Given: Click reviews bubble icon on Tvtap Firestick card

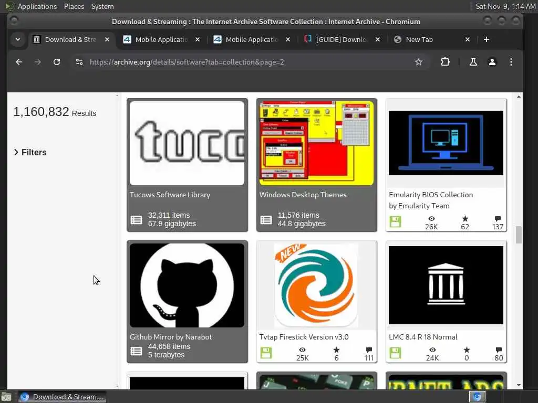Looking at the screenshot, I should pos(369,350).
